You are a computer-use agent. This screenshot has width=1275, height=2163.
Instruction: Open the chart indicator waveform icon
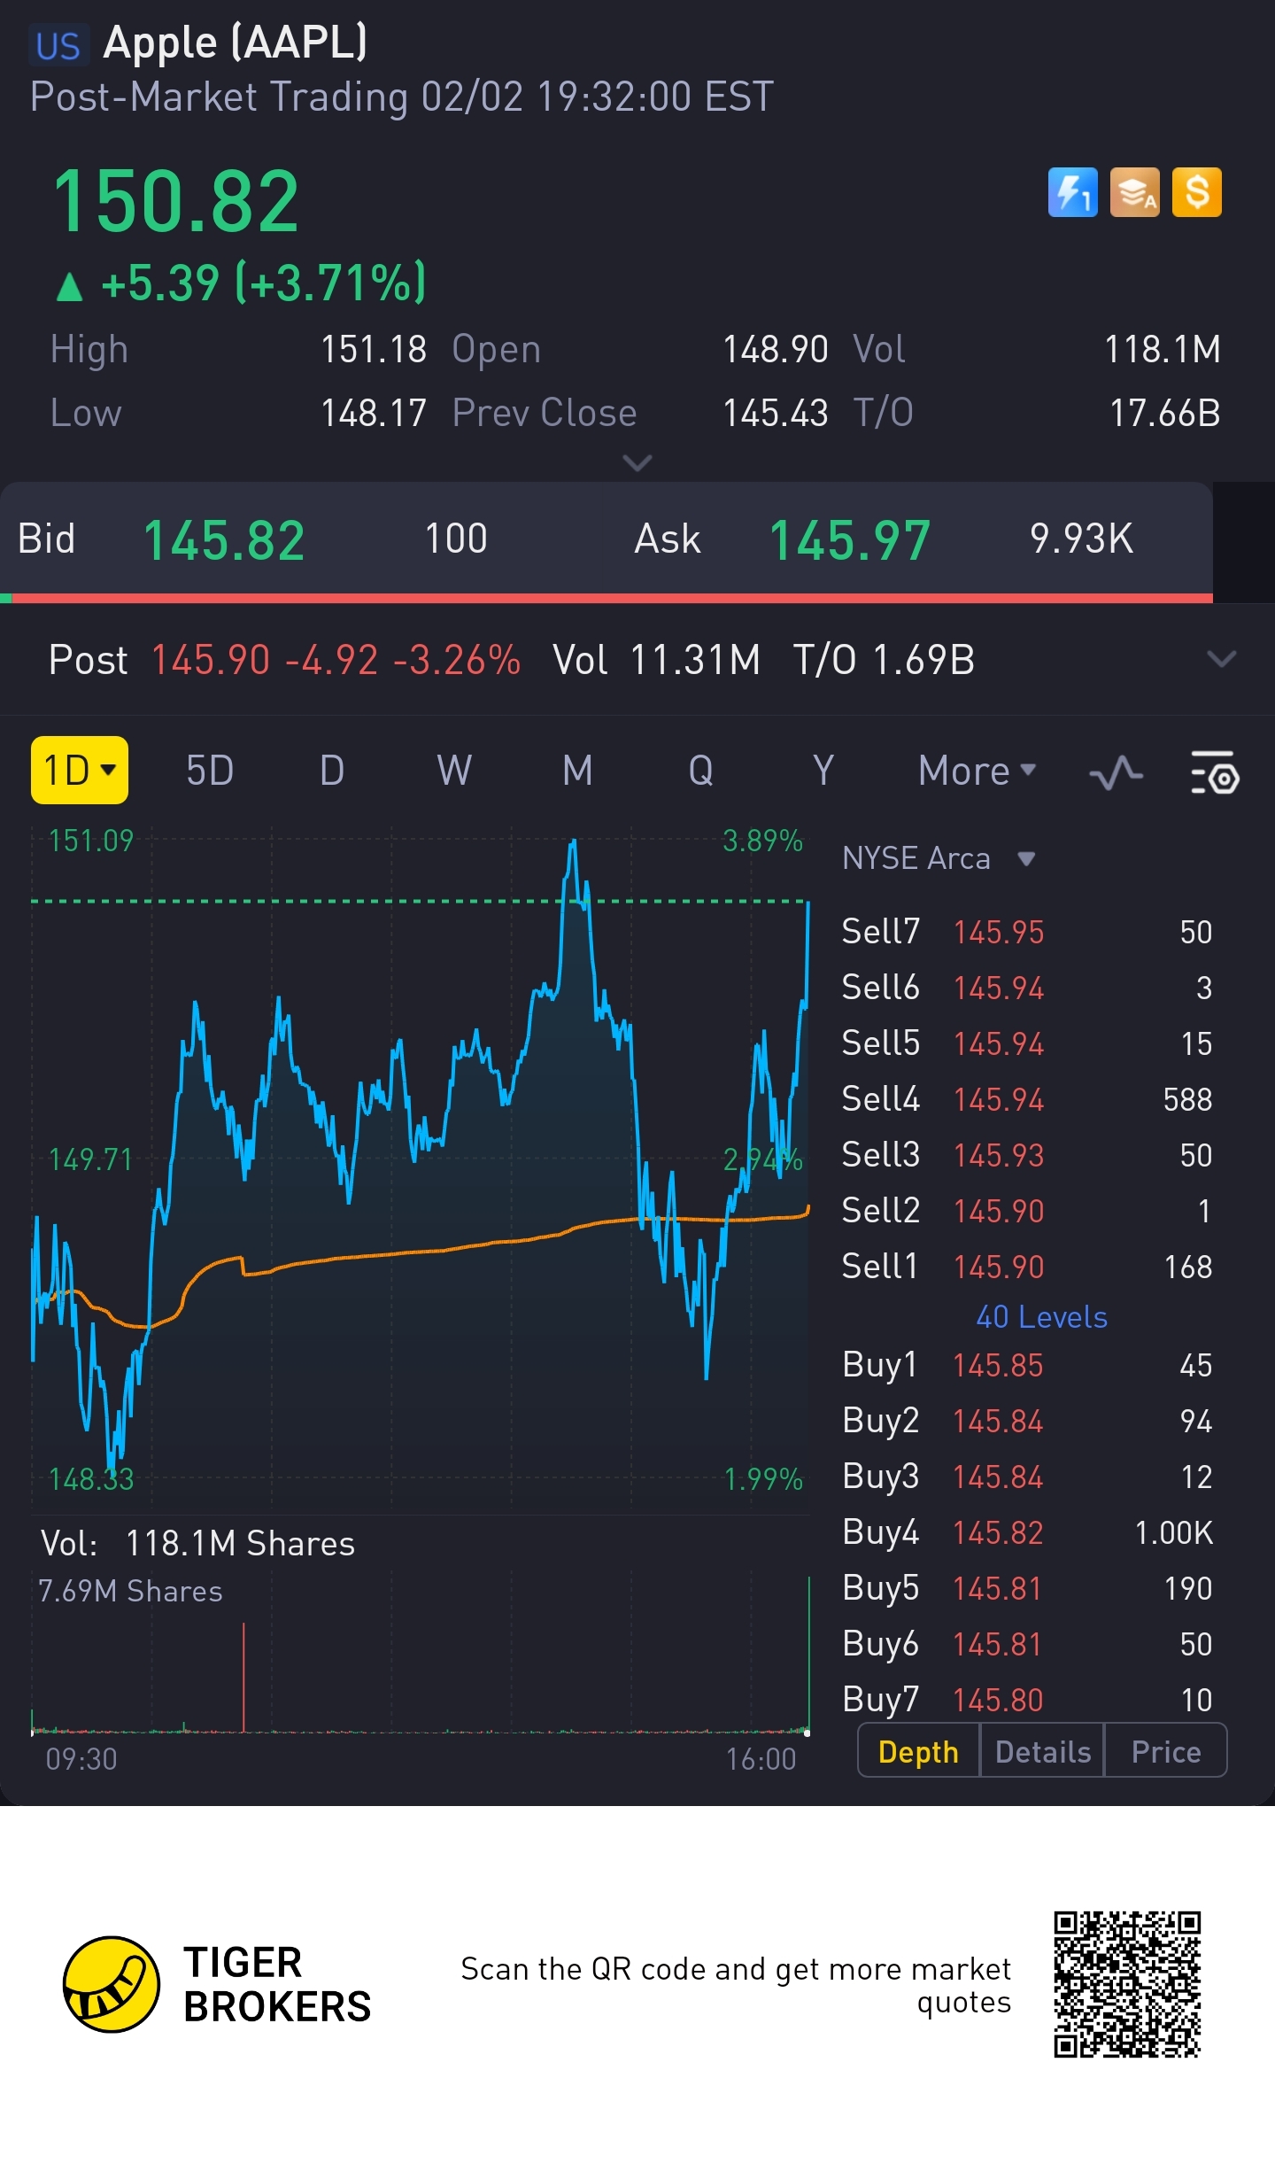pyautogui.click(x=1116, y=772)
